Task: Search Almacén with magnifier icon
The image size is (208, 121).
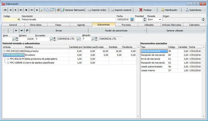Action: [x=93, y=39]
